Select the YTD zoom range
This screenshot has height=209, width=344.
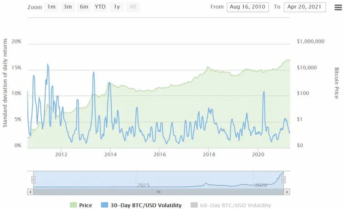pos(100,7)
